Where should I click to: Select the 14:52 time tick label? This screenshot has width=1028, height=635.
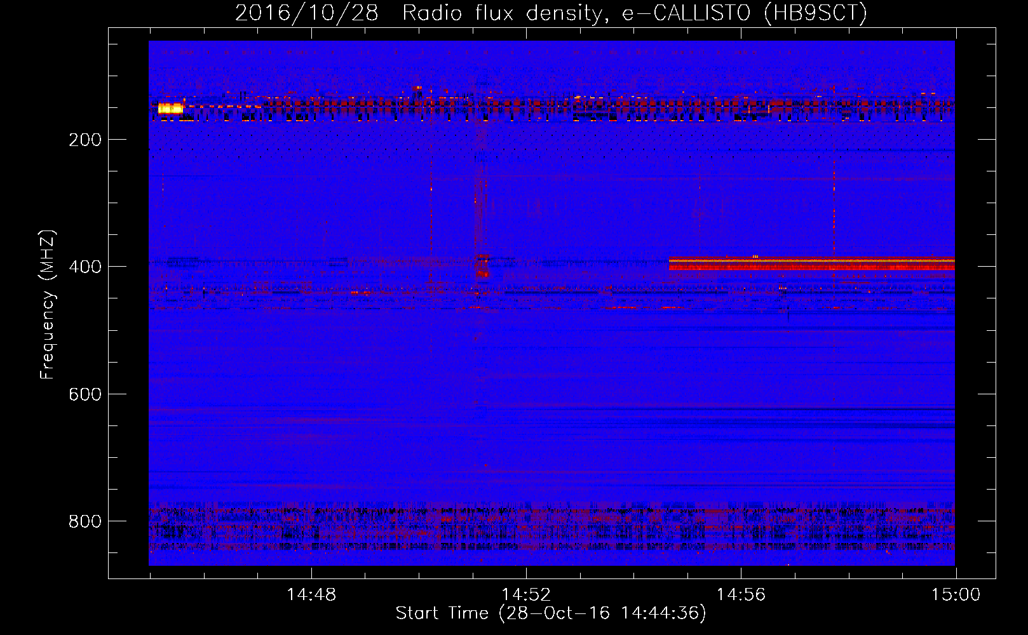526,595
